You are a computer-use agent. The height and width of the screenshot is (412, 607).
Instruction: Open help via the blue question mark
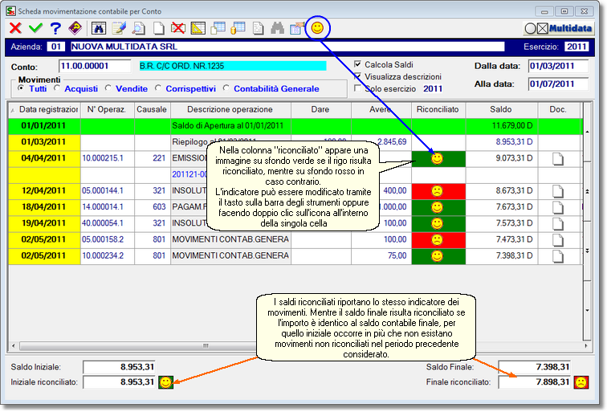click(55, 28)
